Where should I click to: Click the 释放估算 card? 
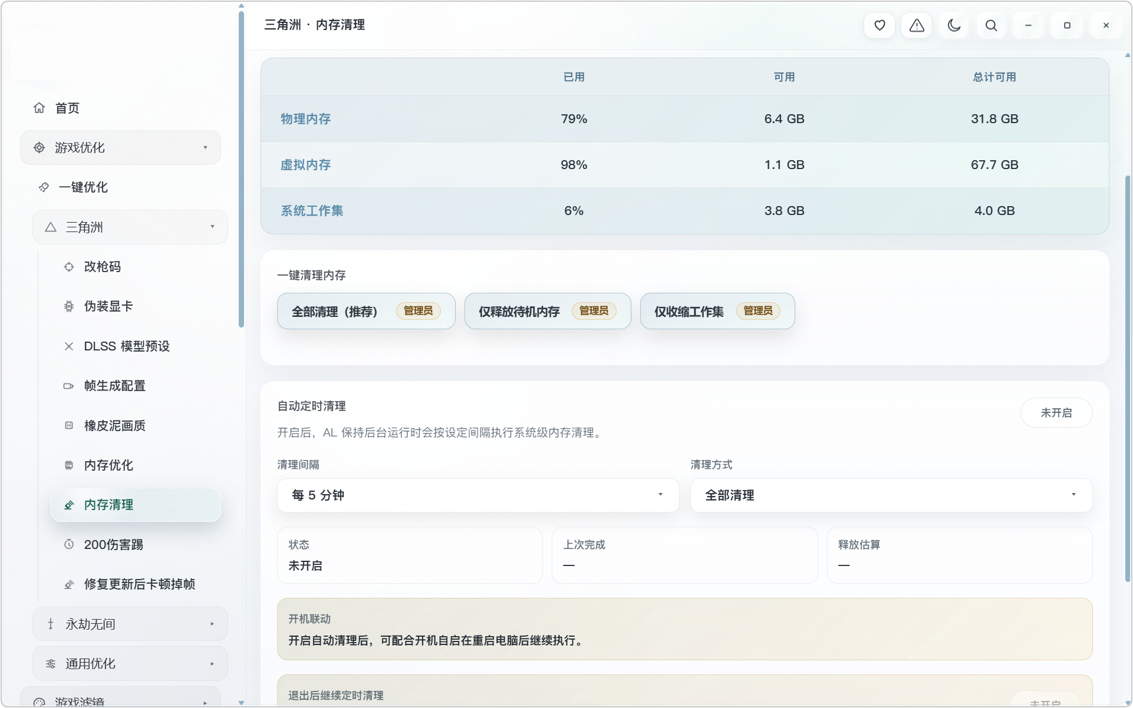click(x=960, y=555)
